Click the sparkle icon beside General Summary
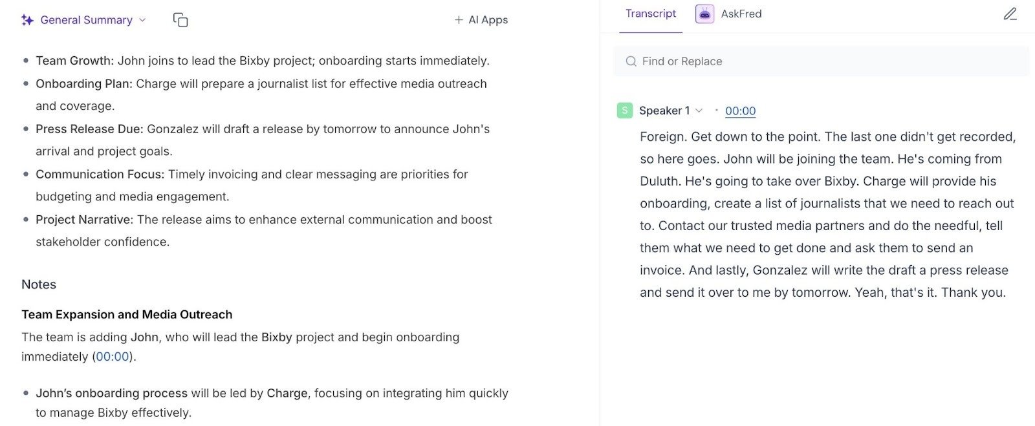 pos(27,20)
